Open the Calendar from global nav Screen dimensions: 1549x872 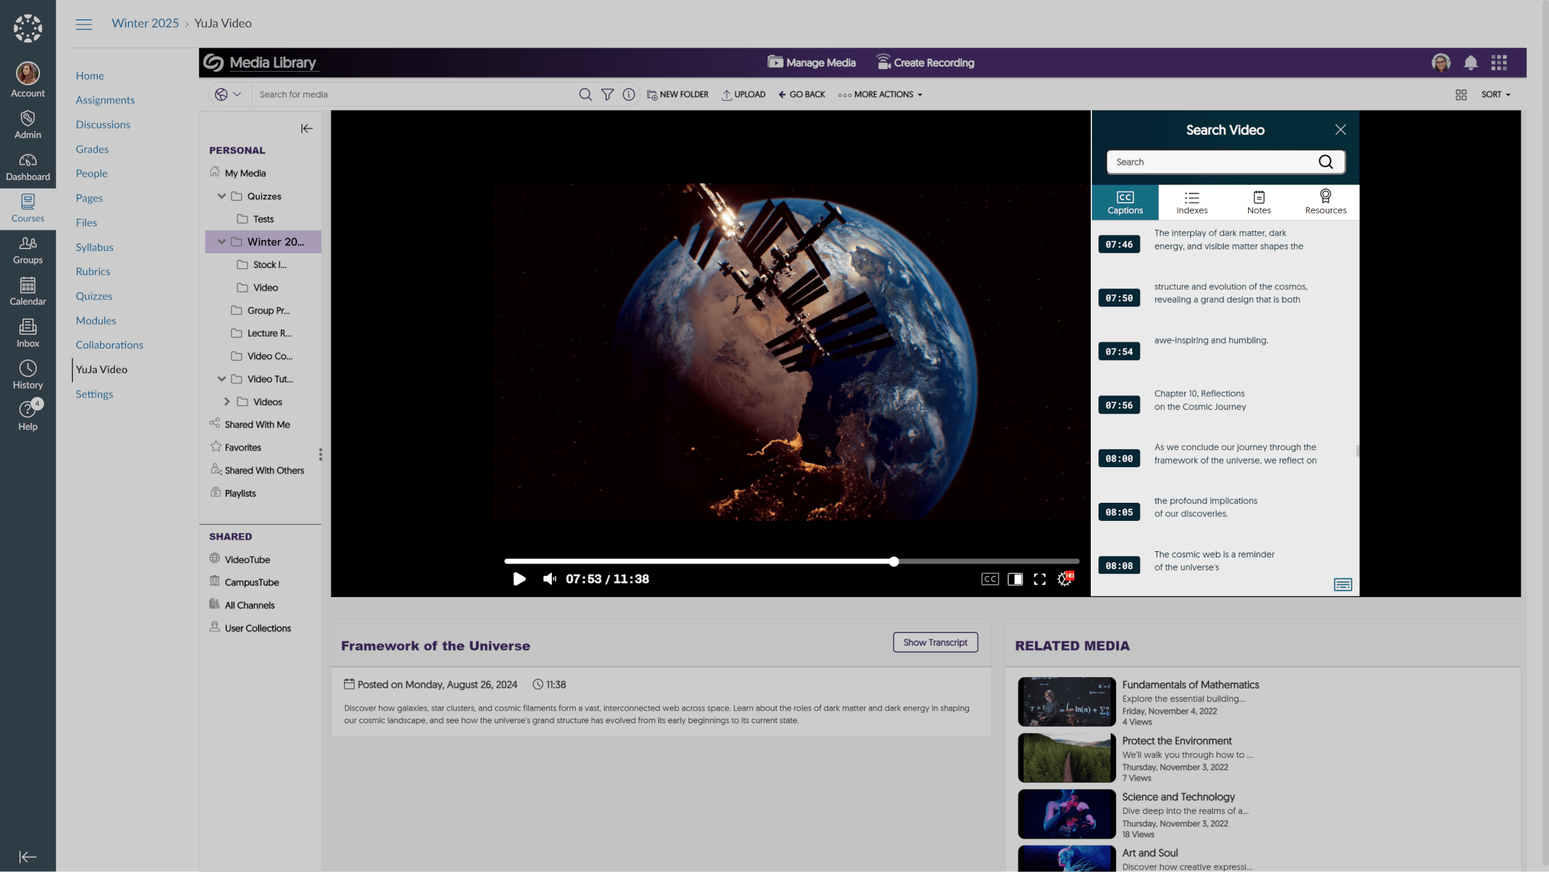coord(28,292)
